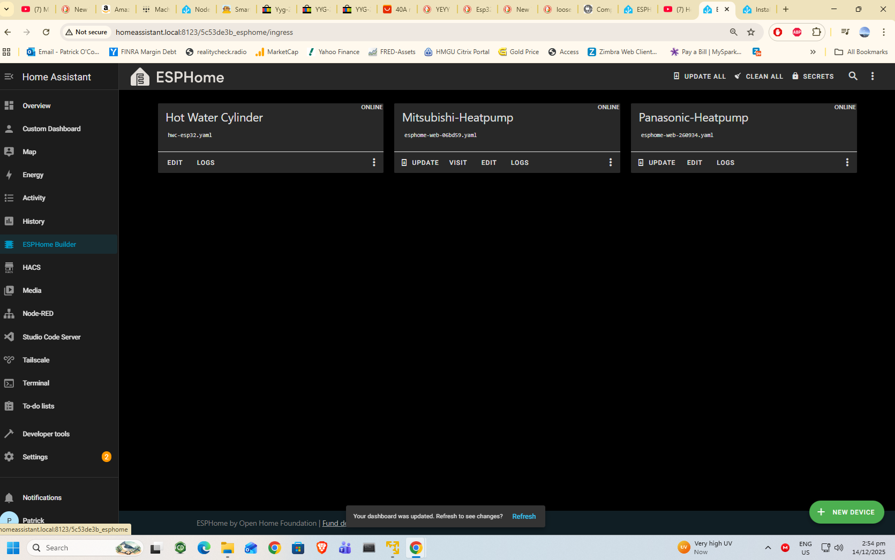The width and height of the screenshot is (895, 560).
Task: Click the ESPHome house logo
Action: [x=140, y=77]
